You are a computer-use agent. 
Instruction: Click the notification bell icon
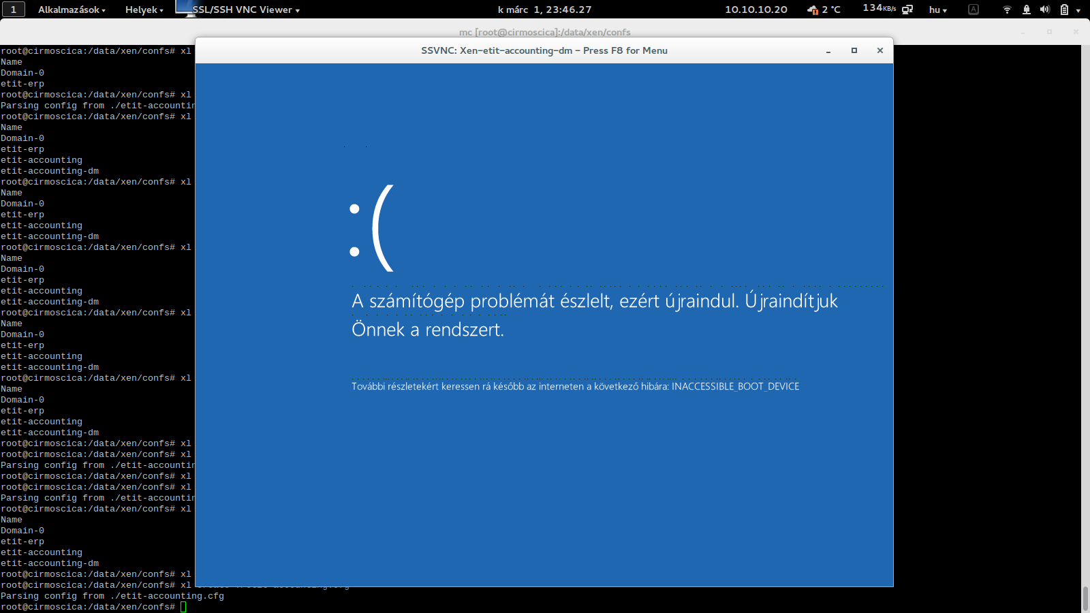click(x=1026, y=10)
